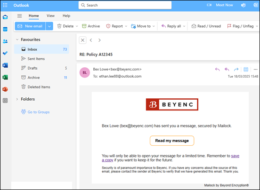Open the People icon in sidebar

[x=5, y=41]
